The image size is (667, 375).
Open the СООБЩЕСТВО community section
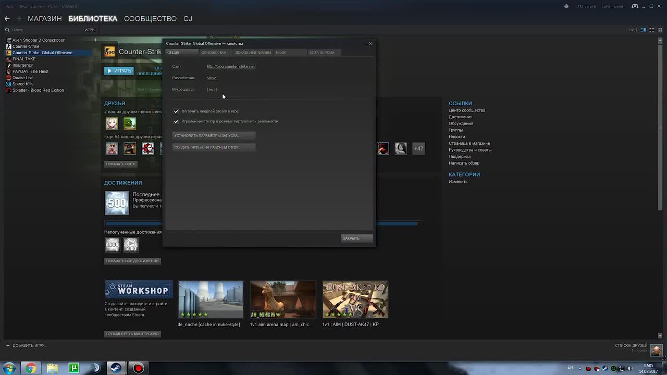click(x=150, y=19)
